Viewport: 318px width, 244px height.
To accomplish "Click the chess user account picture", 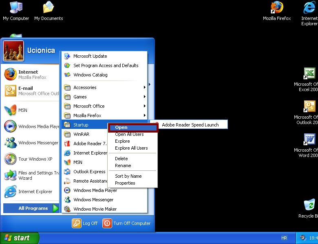I will (13, 51).
